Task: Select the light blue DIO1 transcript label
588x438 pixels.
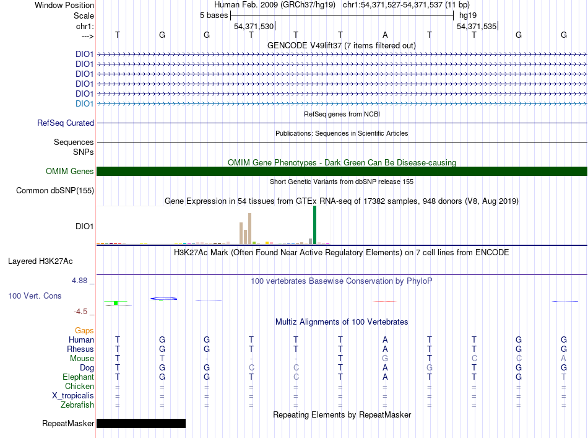Action: [84, 103]
